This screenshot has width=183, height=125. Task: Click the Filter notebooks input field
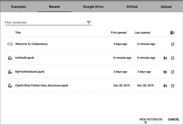[x=44, y=23]
